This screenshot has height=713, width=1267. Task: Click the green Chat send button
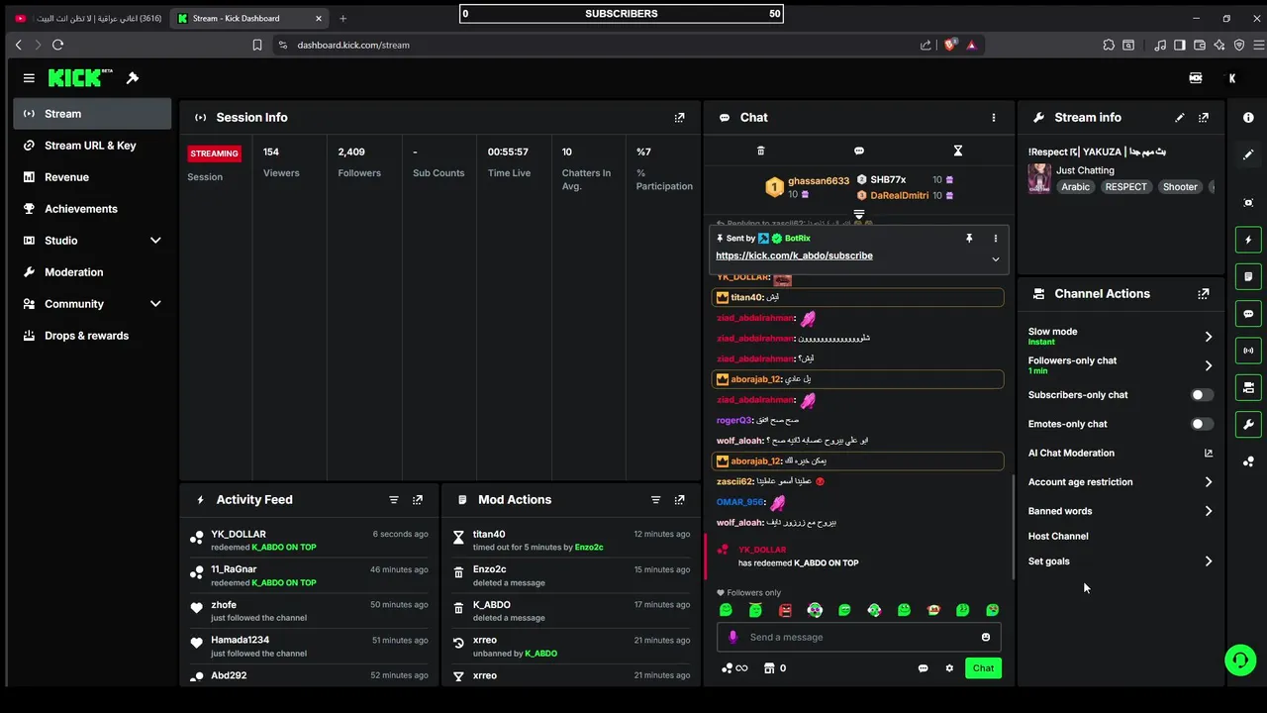click(983, 668)
